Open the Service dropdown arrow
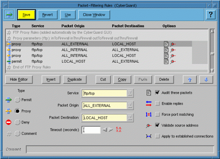 click(x=130, y=93)
